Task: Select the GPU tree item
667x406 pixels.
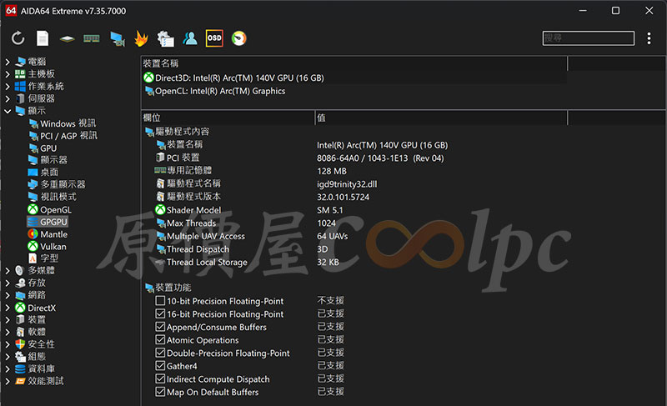Action: point(43,148)
